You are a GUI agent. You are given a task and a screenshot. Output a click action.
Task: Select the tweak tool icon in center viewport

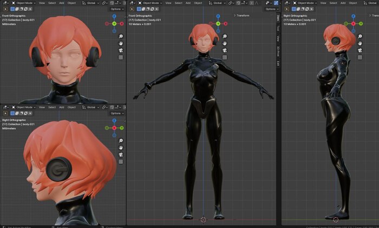(132, 9)
